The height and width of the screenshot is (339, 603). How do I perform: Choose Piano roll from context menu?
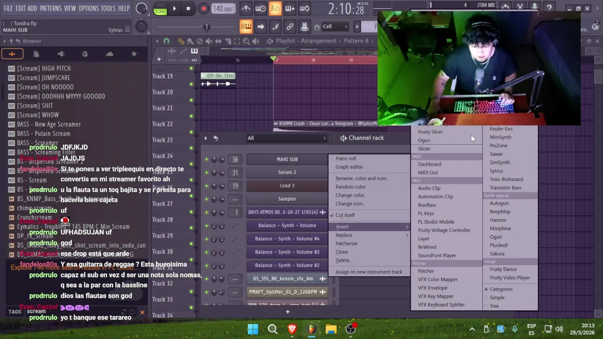coord(345,159)
